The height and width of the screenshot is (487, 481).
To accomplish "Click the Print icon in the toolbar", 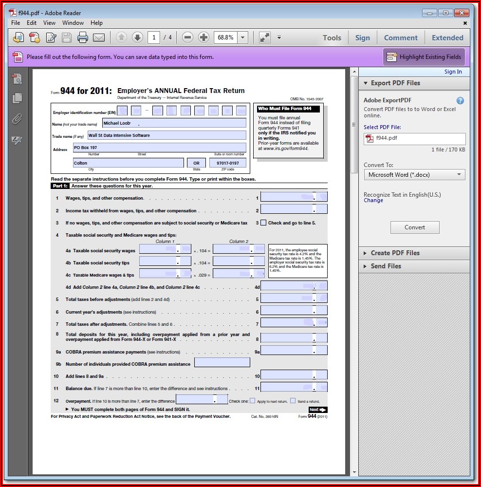I will click(82, 37).
